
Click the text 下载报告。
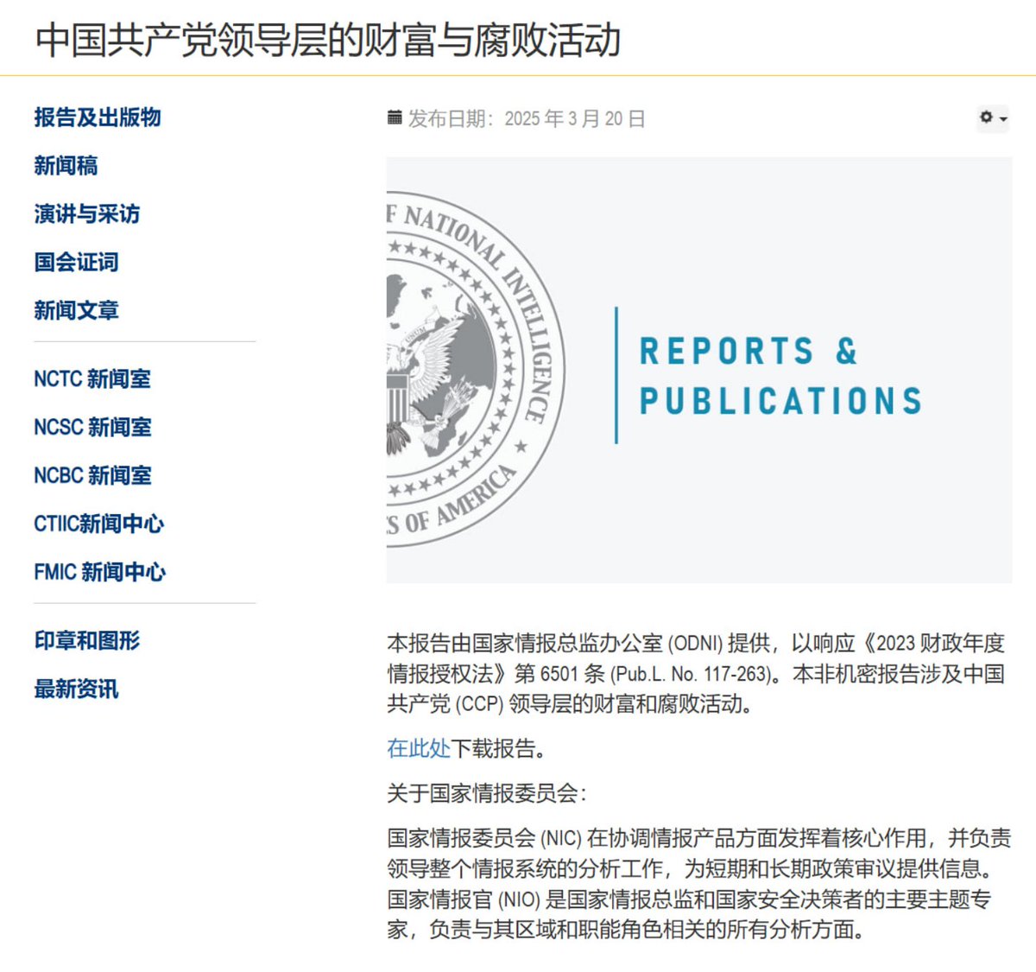coord(501,748)
